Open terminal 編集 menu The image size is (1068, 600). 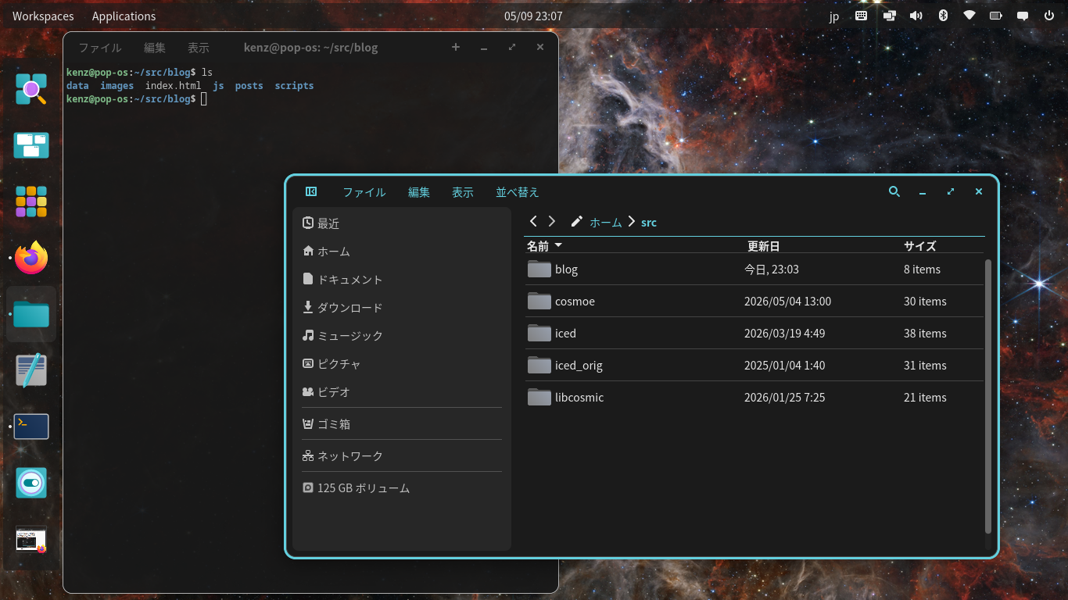tap(155, 47)
